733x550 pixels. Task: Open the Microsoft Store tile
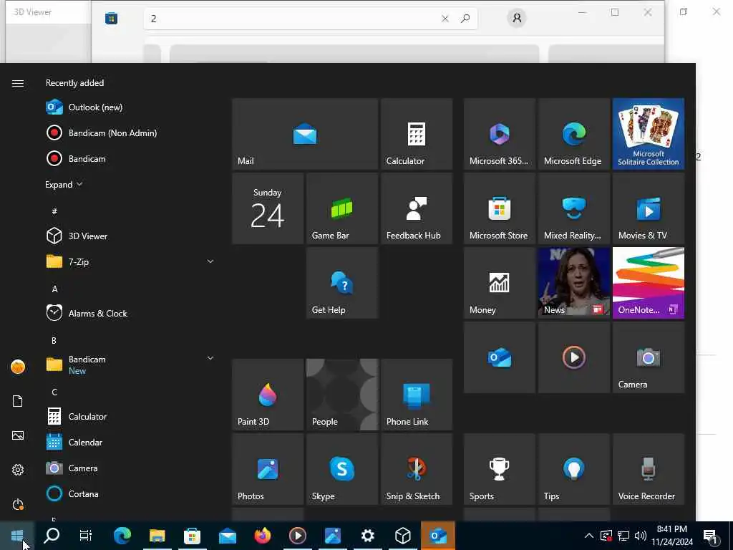[499, 208]
